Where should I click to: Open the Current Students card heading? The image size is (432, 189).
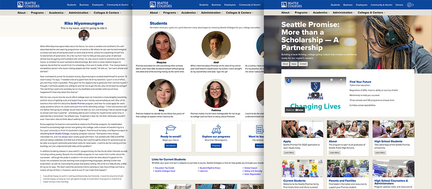coord(294,181)
